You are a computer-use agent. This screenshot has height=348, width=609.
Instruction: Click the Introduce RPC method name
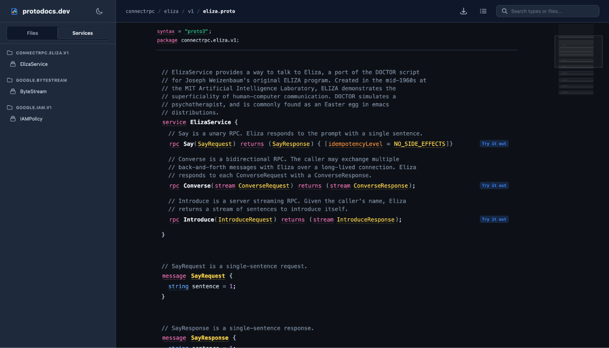(x=198, y=220)
